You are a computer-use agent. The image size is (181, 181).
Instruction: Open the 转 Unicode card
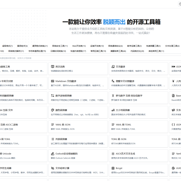tap(24, 156)
